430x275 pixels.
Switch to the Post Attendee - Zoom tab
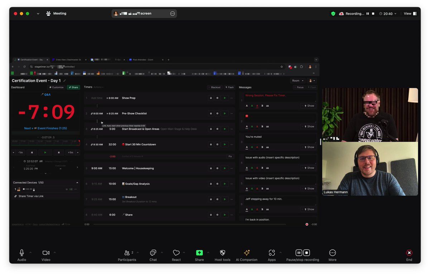[145, 60]
